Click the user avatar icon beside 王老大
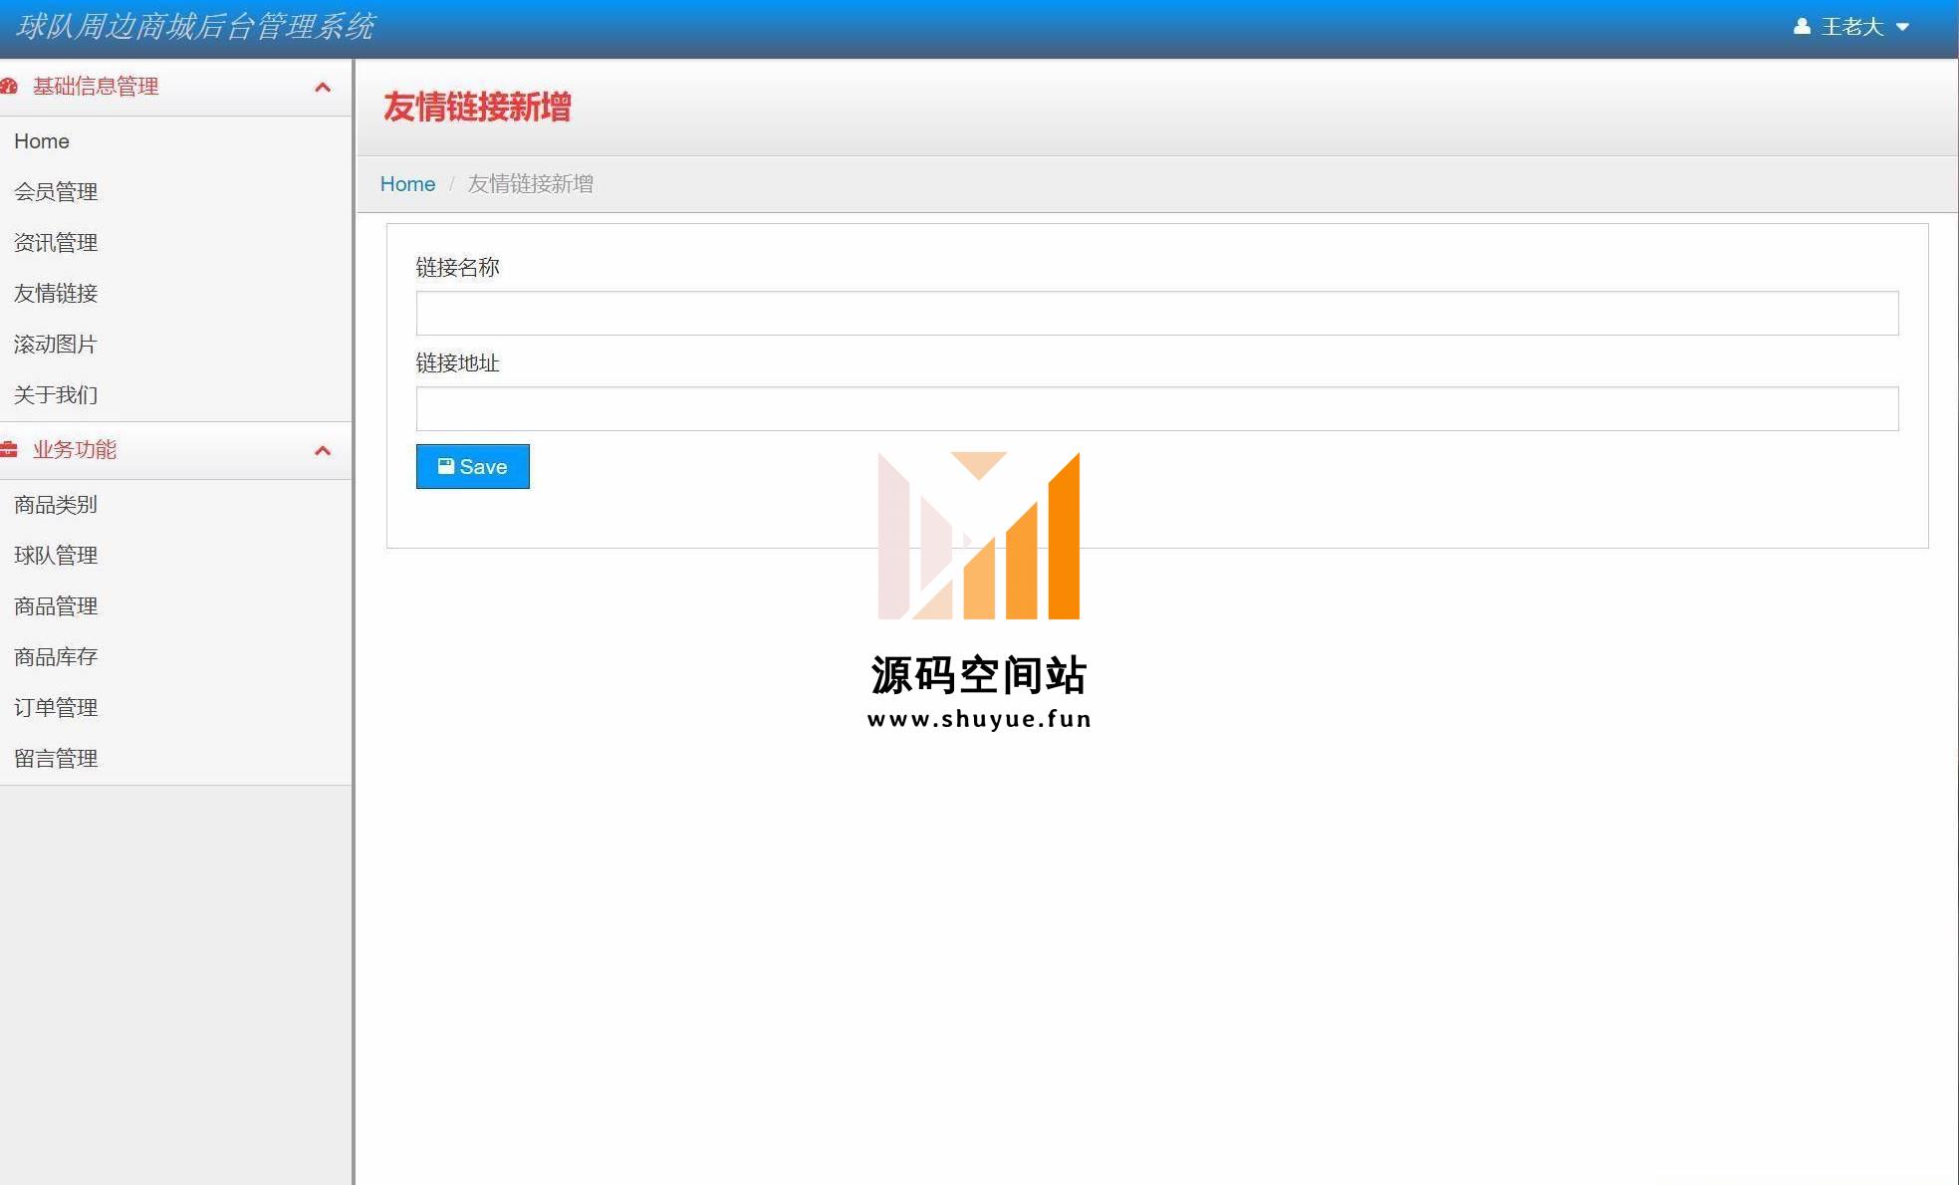 [1802, 26]
